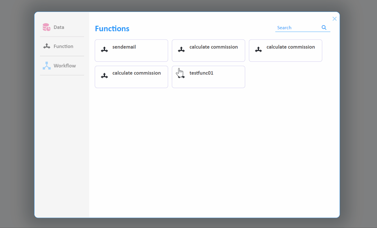This screenshot has height=228, width=377.
Task: Select the last calculate commission text in top row
Action: (x=291, y=47)
